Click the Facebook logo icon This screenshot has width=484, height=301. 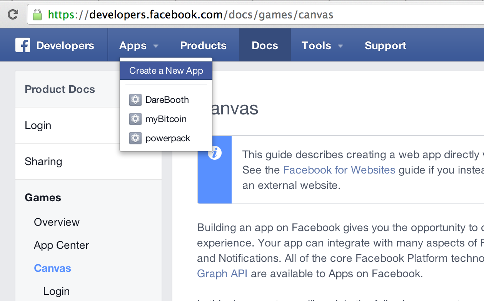(x=23, y=45)
